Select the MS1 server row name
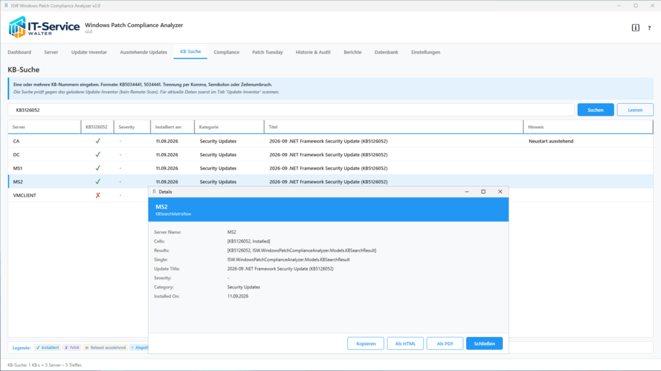The image size is (661, 371). tap(17, 168)
